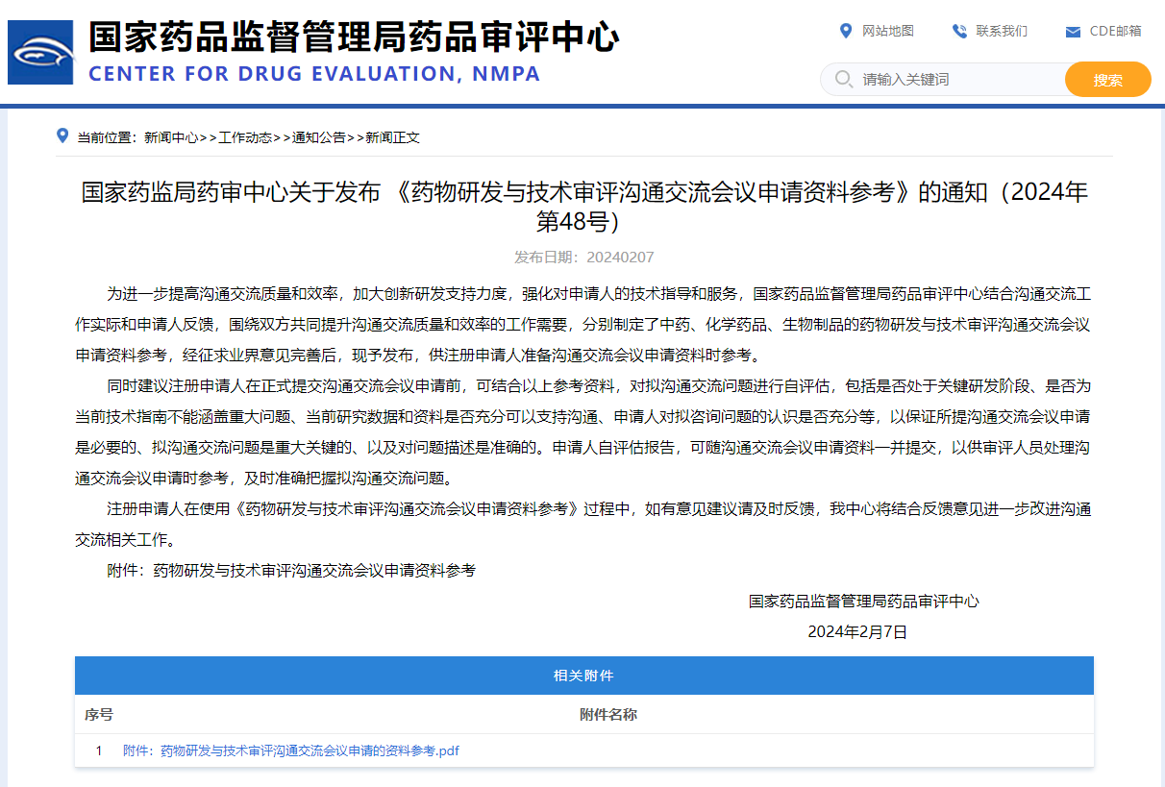Screen dimensions: 1165x787
Task: Click the location pin icon before 当前位置
Action: [x=62, y=135]
